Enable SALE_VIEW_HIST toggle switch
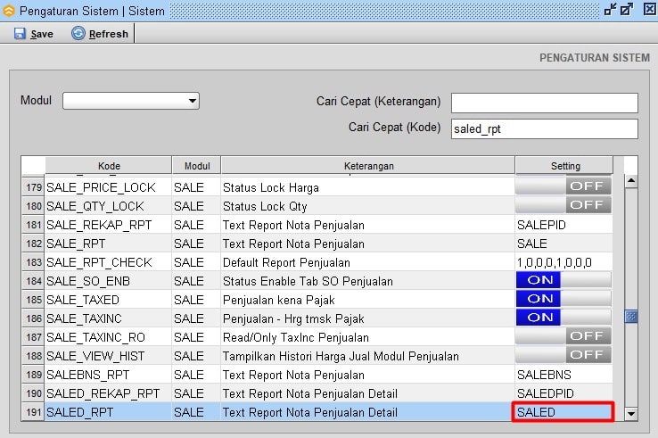The width and height of the screenshot is (658, 438). pyautogui.click(x=563, y=355)
